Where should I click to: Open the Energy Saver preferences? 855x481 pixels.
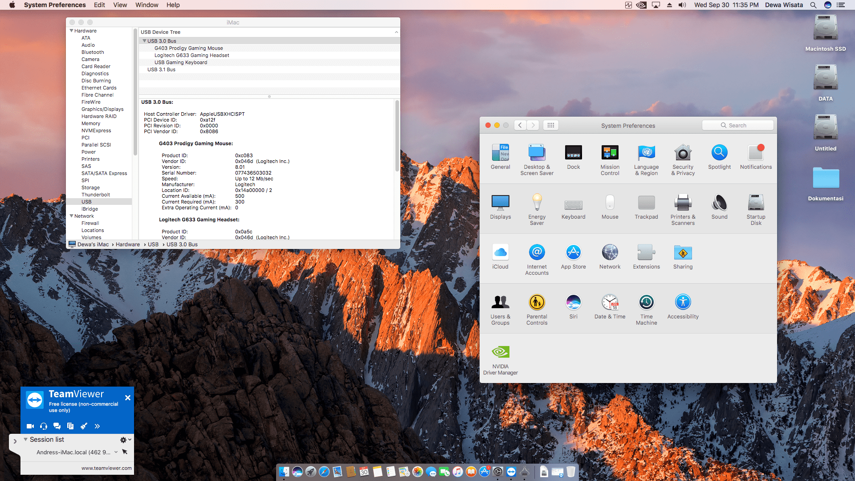tap(537, 203)
